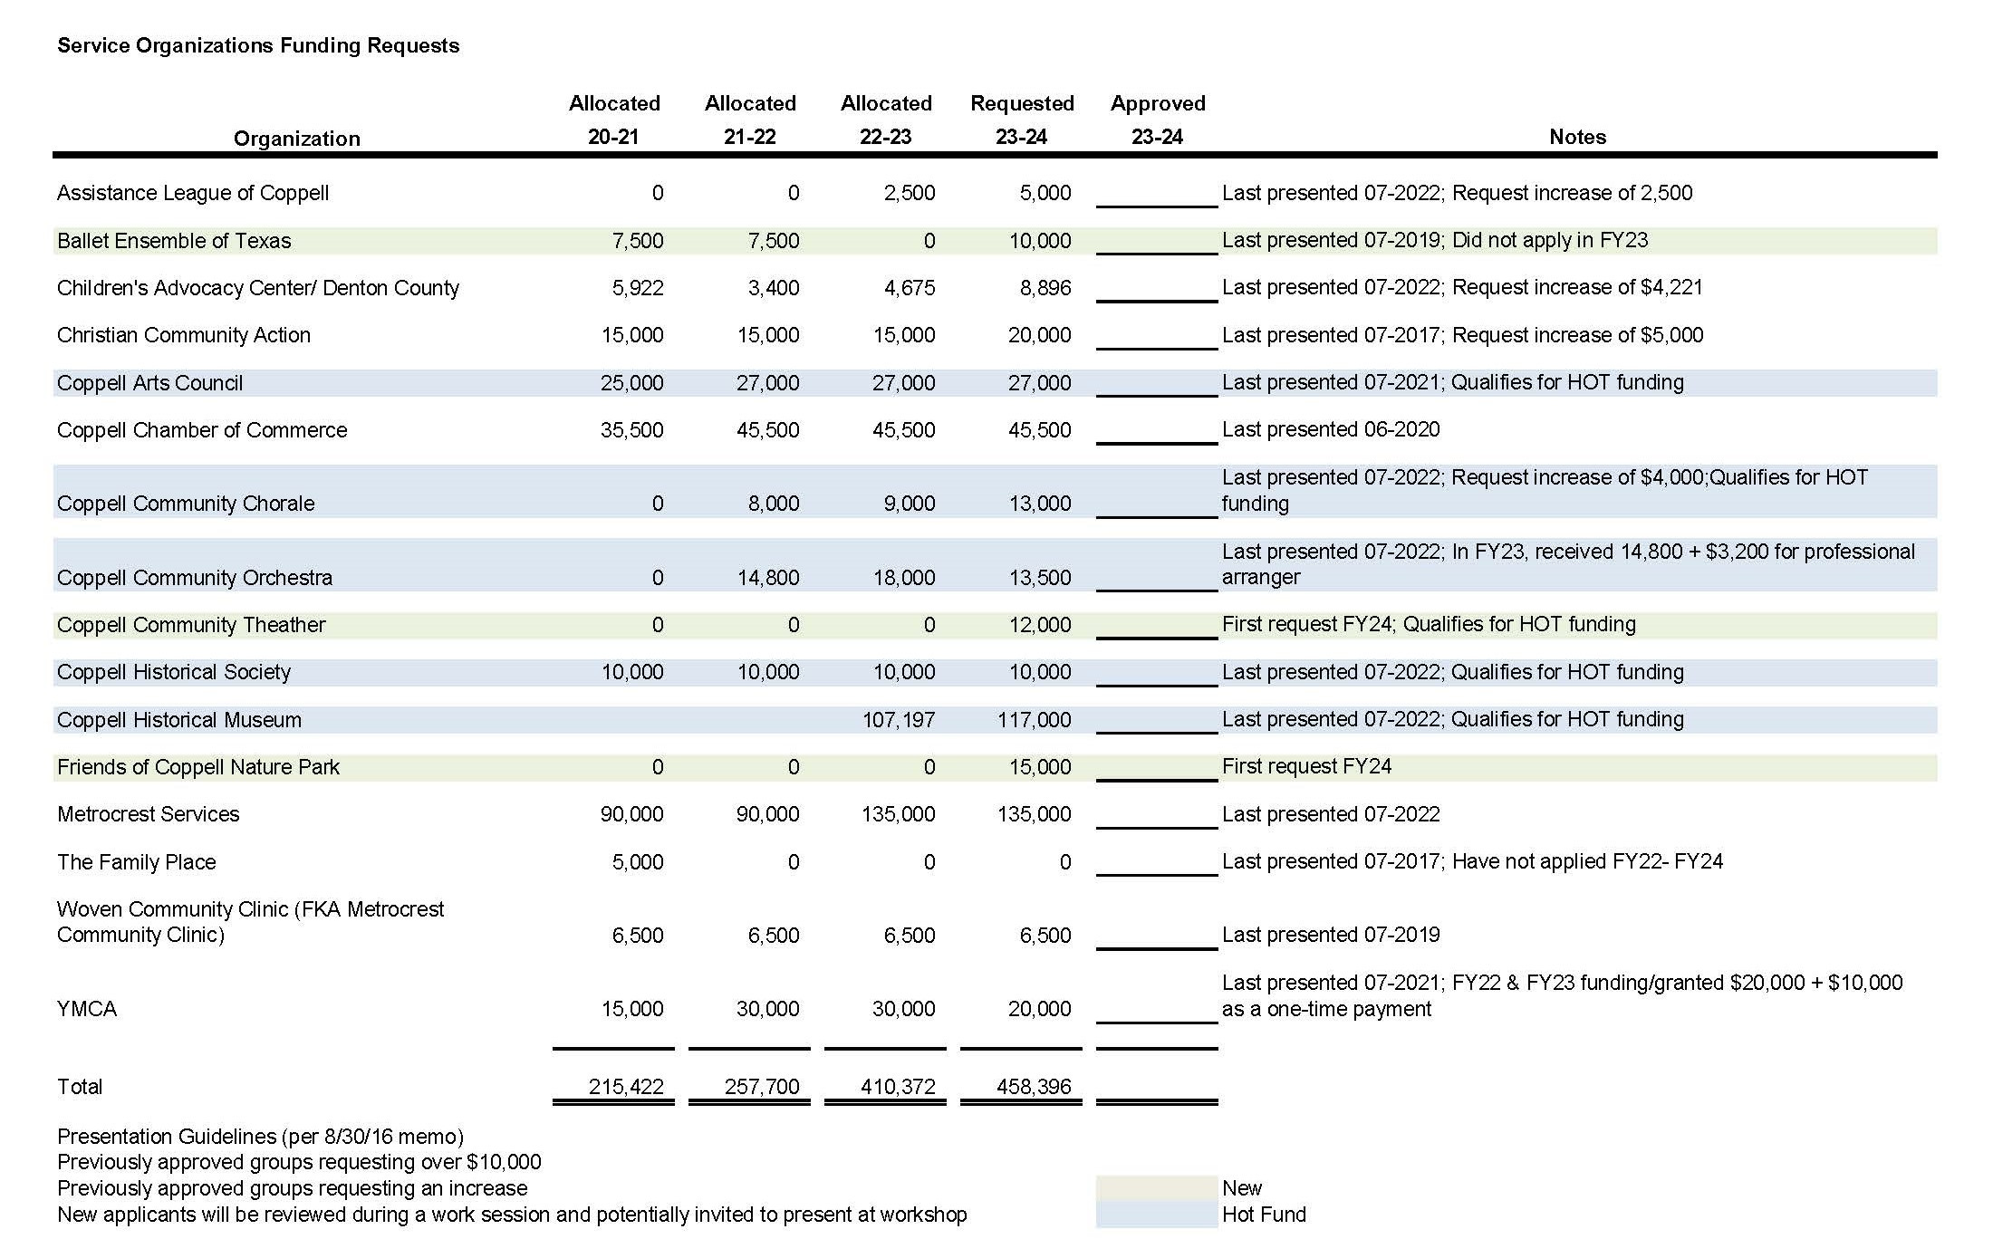
Task: Click Coppell Arts Council 20-21 value 25,000
Action: 632,383
